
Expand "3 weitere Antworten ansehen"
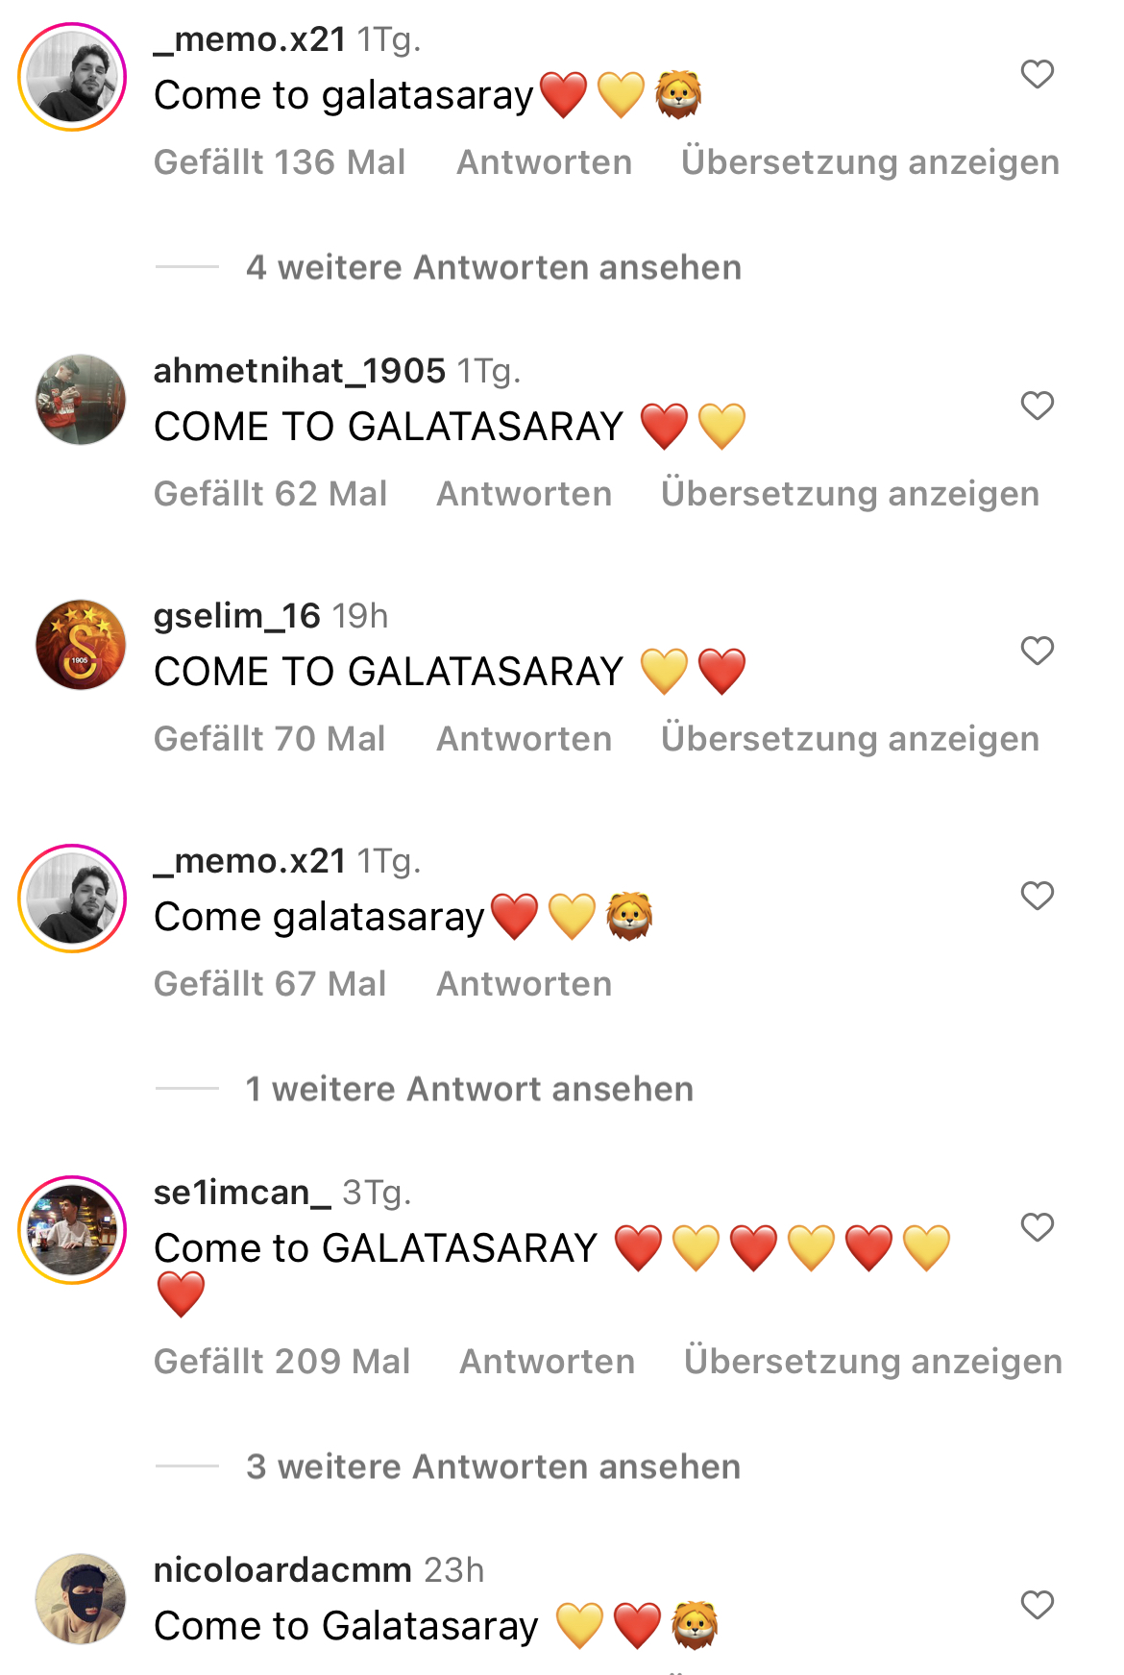pos(494,1466)
